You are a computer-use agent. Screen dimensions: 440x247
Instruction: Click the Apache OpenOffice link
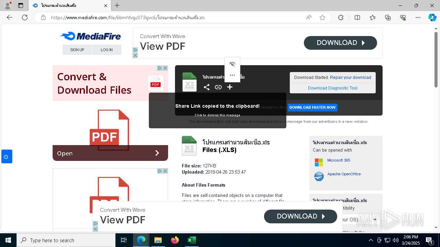344,174
